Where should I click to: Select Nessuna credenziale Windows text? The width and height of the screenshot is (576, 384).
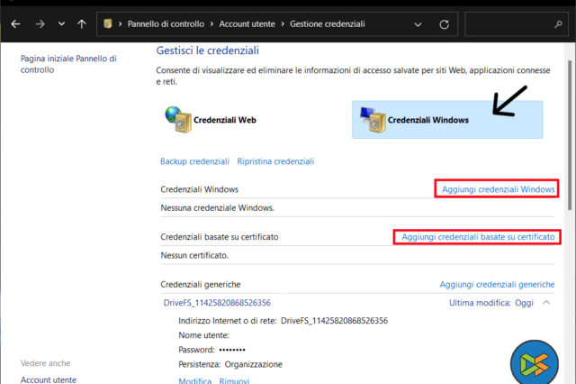[x=217, y=208]
